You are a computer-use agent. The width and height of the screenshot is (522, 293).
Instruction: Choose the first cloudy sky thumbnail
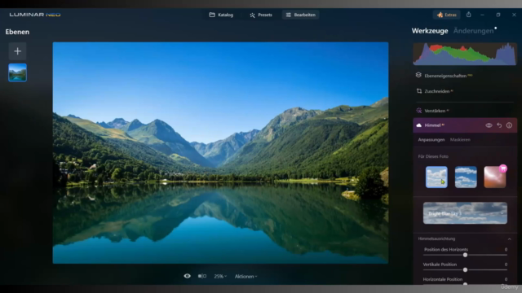tap(436, 177)
